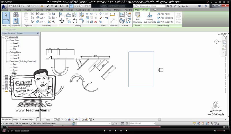Click Add Point button
Screen dimensions: 231x134
pyautogui.click(x=163, y=14)
